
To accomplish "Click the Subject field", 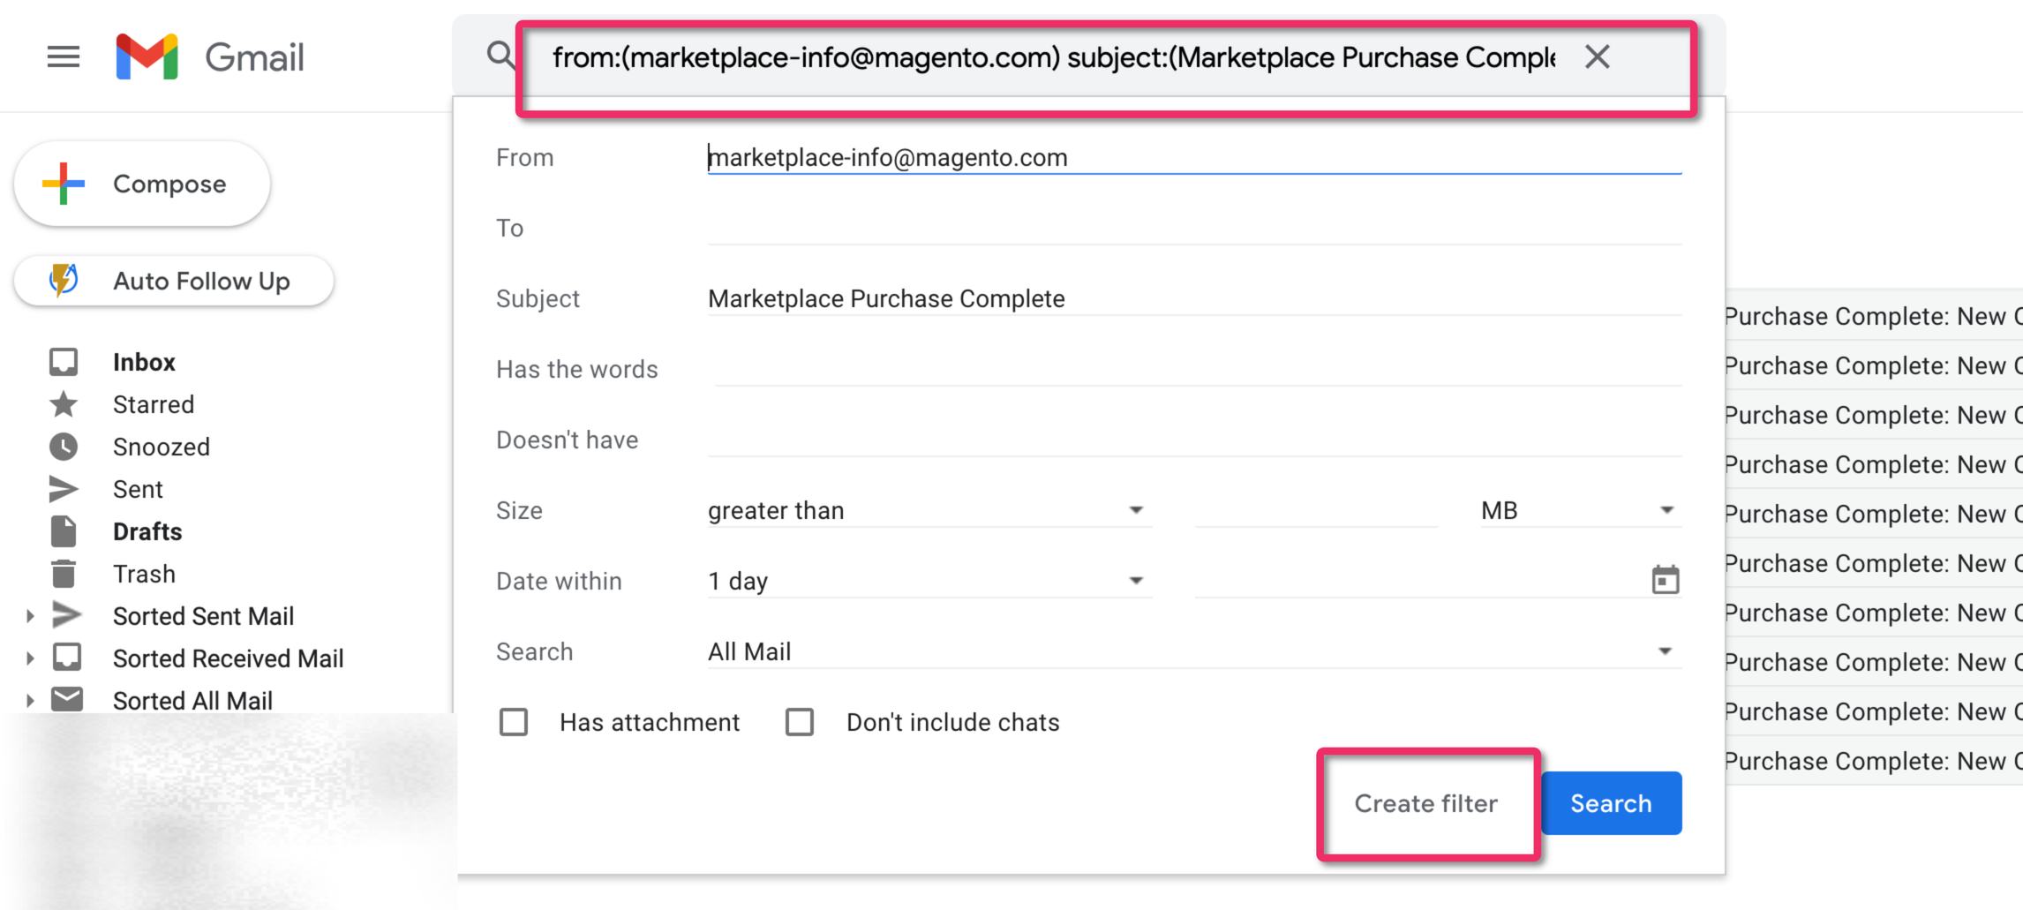I will pos(1194,298).
